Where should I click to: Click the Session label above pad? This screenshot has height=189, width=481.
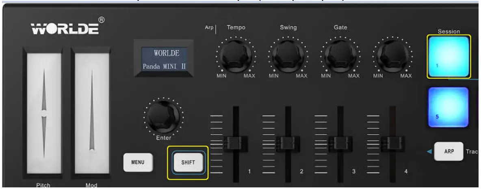click(x=449, y=31)
